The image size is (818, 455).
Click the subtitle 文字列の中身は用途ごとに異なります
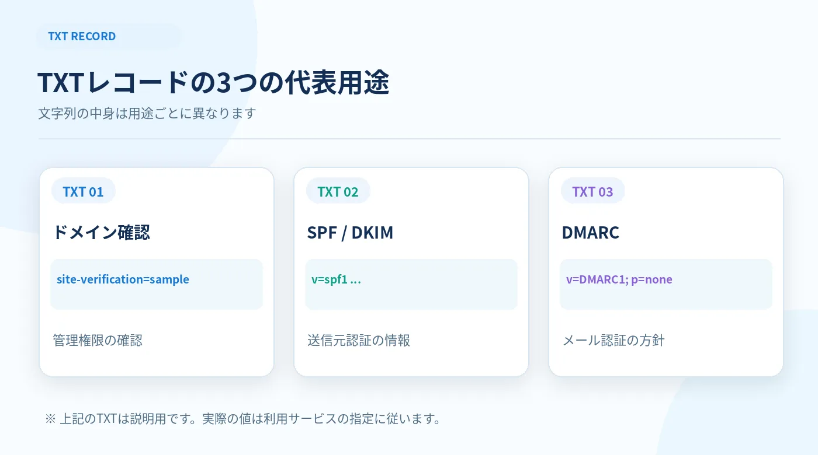[x=147, y=113]
